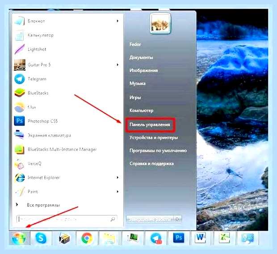
Task: Open Изображения
Action: click(x=143, y=70)
